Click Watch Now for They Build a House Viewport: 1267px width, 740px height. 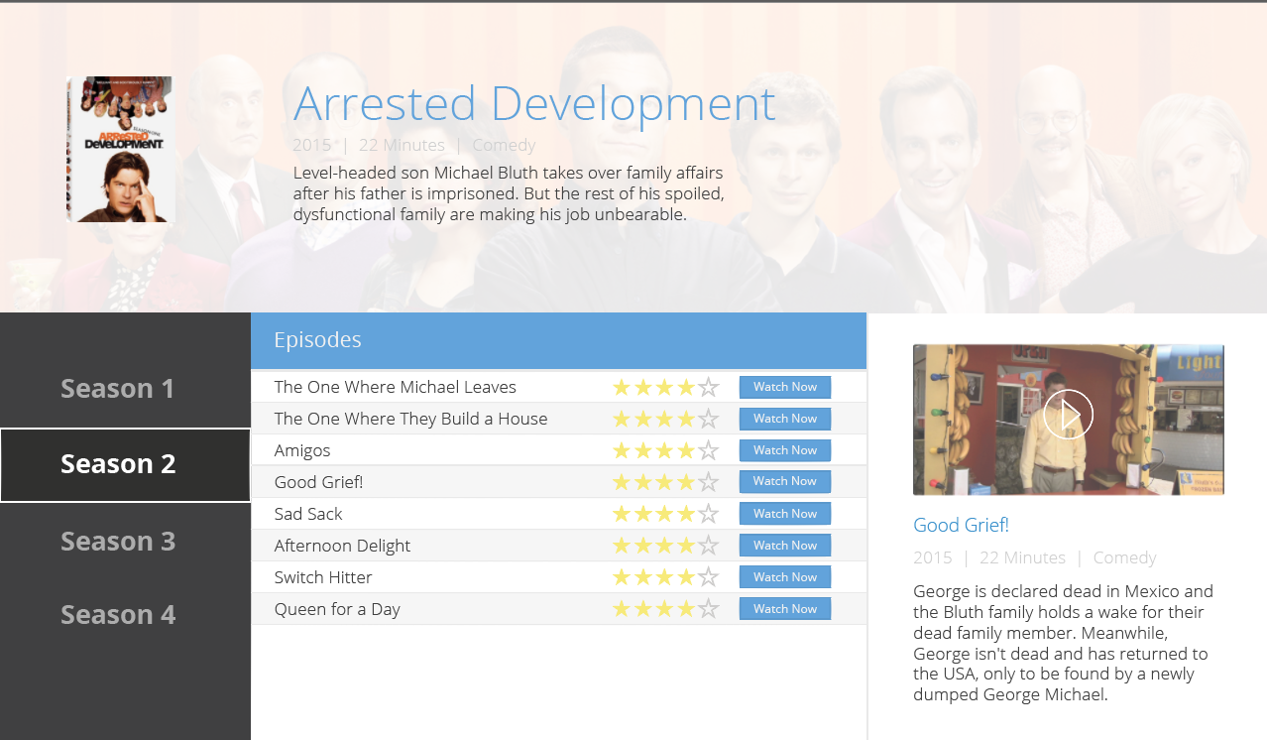click(x=785, y=419)
